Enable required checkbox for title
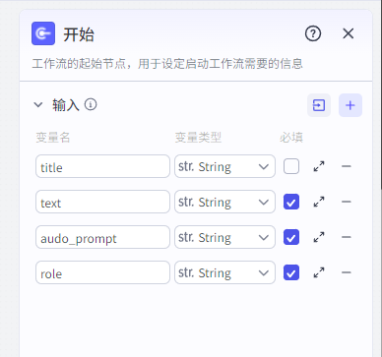382x357 pixels. point(291,166)
